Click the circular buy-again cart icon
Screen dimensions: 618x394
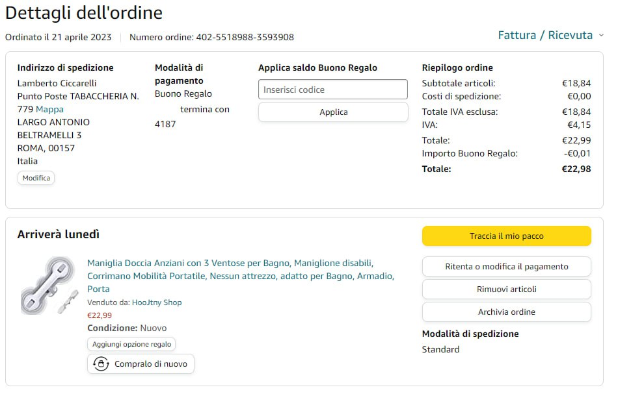[101, 364]
